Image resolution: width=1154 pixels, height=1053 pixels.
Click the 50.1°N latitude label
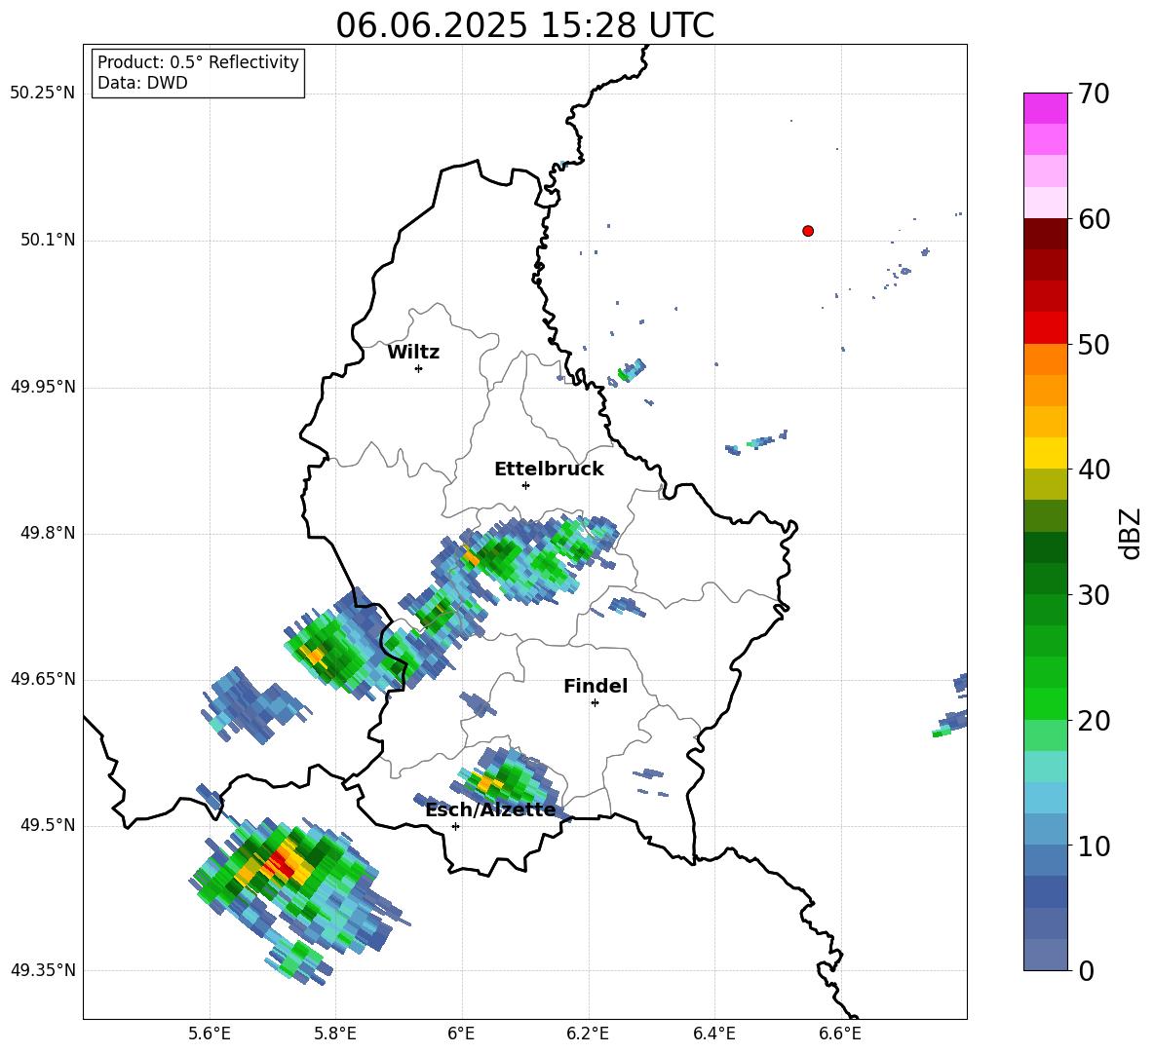48,241
